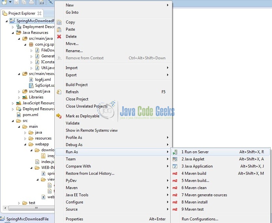Click the JavaScript Resources icon
Image resolution: width=272 pixels, height=223 pixels.
(x=19, y=103)
